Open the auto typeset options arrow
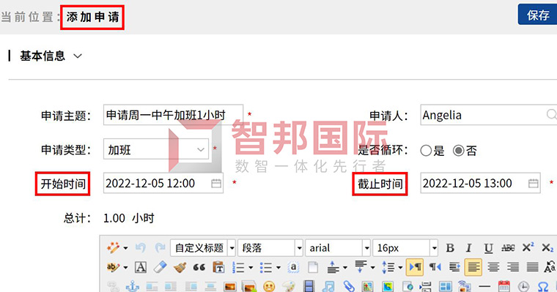Screen dimensions: 557x292 click(125, 248)
